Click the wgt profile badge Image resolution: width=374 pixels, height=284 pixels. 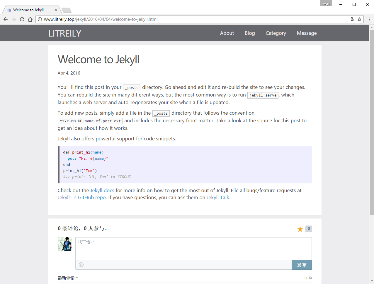coord(326,4)
